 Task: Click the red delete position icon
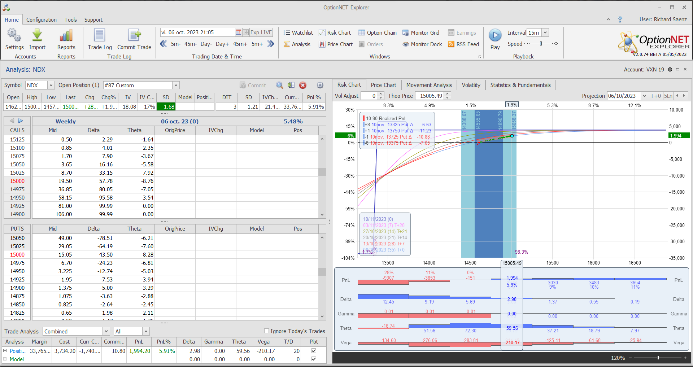click(x=303, y=85)
